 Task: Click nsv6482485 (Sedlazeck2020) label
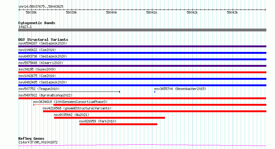43,82
